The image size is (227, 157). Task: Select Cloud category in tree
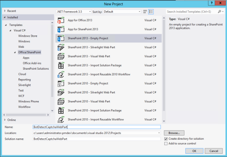22,74
